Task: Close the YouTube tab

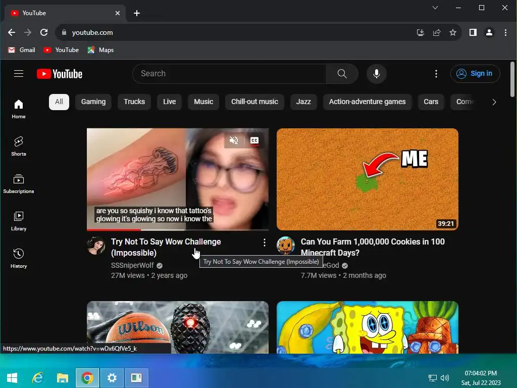Action: (x=117, y=13)
